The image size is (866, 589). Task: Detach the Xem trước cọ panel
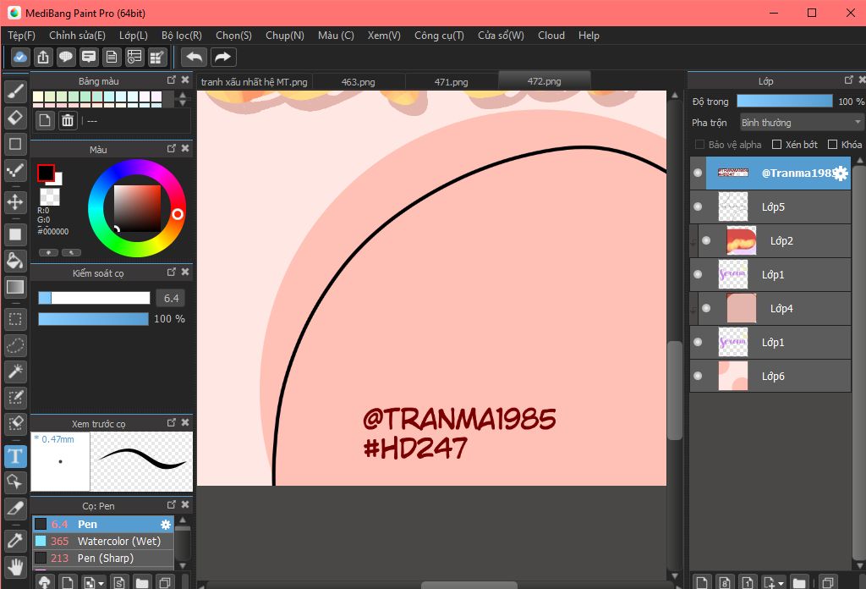tap(171, 422)
